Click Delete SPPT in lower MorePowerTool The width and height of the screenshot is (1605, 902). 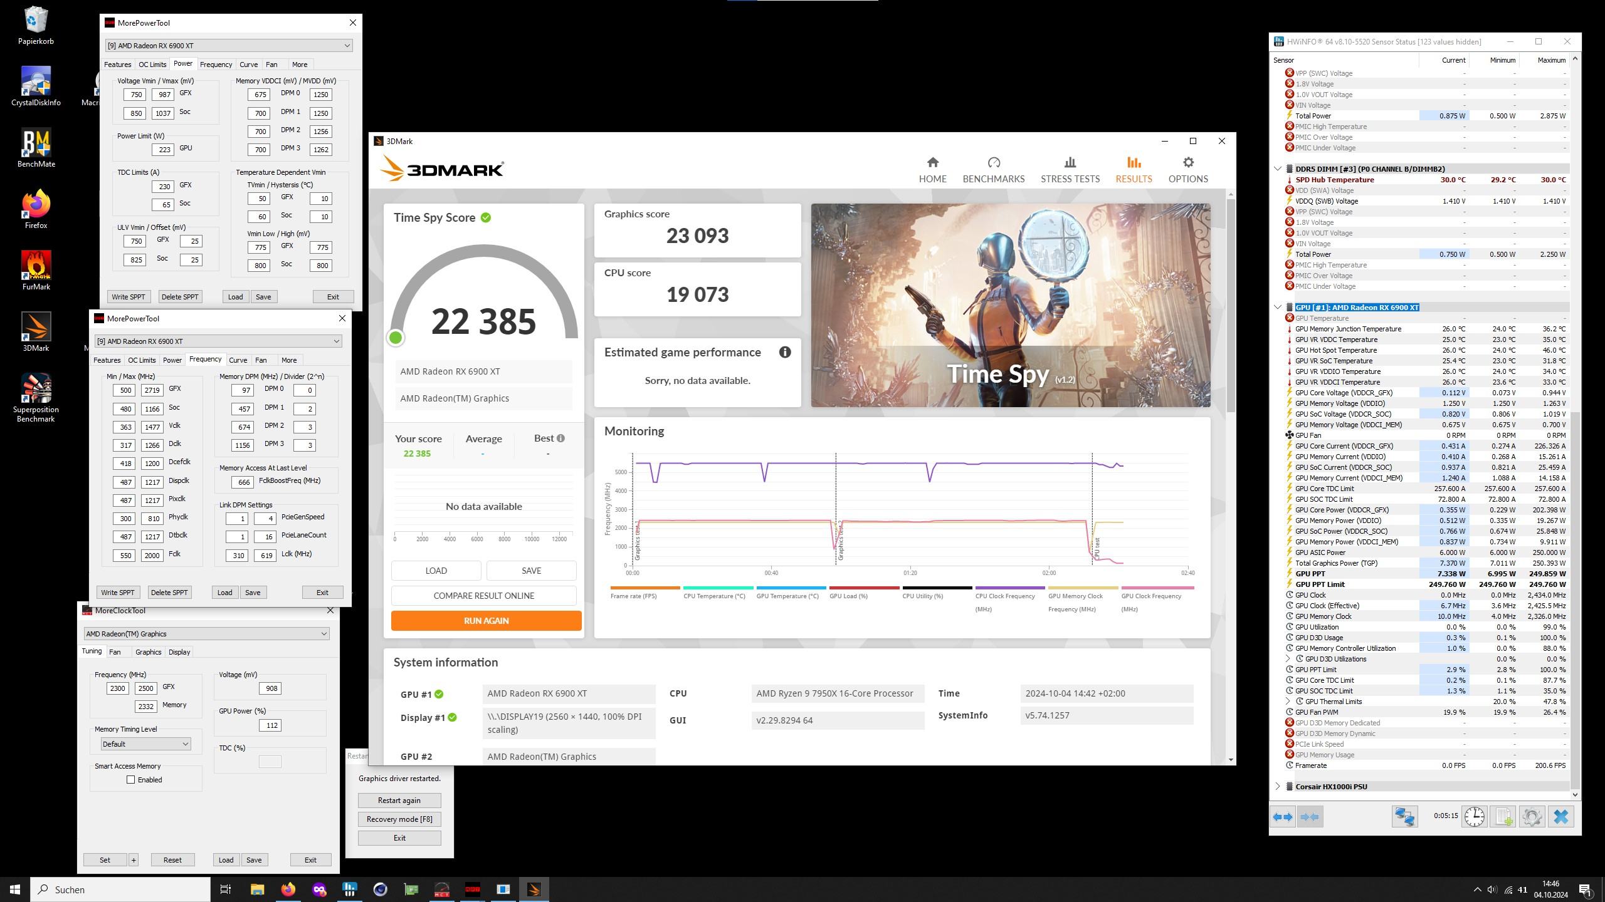169,593
